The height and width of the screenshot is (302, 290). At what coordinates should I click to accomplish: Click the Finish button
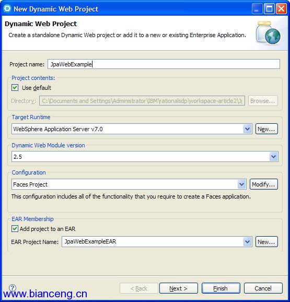pos(221,288)
